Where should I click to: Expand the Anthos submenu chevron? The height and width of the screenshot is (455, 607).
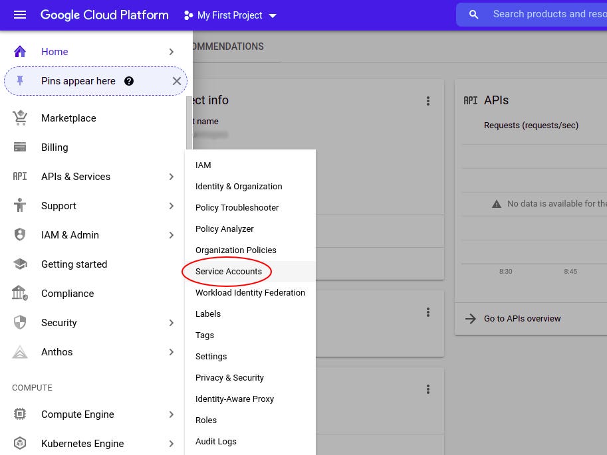171,351
